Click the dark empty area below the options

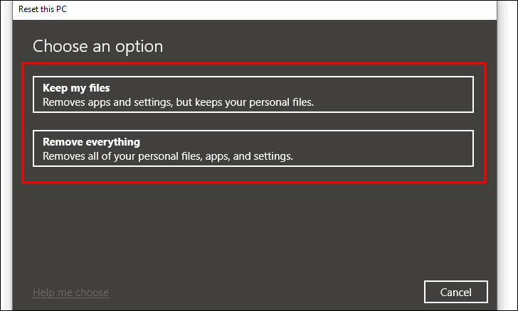pos(255,231)
